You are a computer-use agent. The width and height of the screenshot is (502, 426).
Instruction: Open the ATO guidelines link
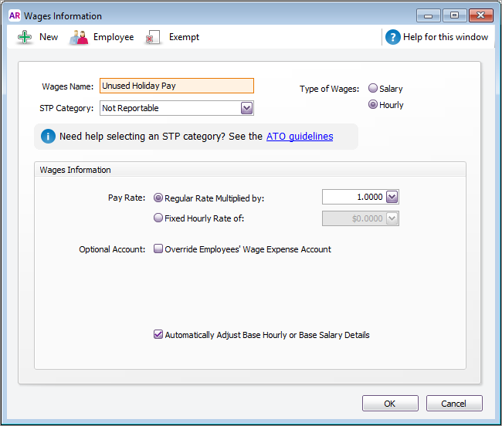[x=300, y=137]
